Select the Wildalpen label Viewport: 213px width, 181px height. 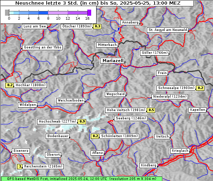27,105
